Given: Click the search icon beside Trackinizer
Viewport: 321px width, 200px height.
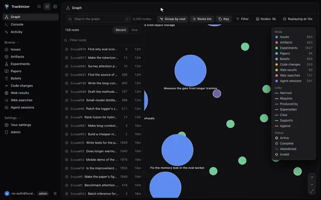Looking at the screenshot, I should [x=39, y=6].
